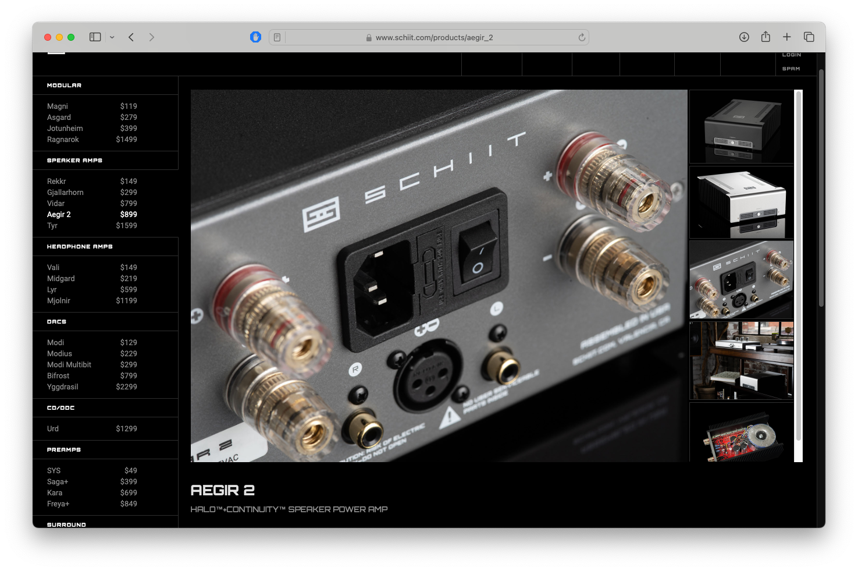Open the SPAM link at top
Screen dimensions: 858x571
791,69
